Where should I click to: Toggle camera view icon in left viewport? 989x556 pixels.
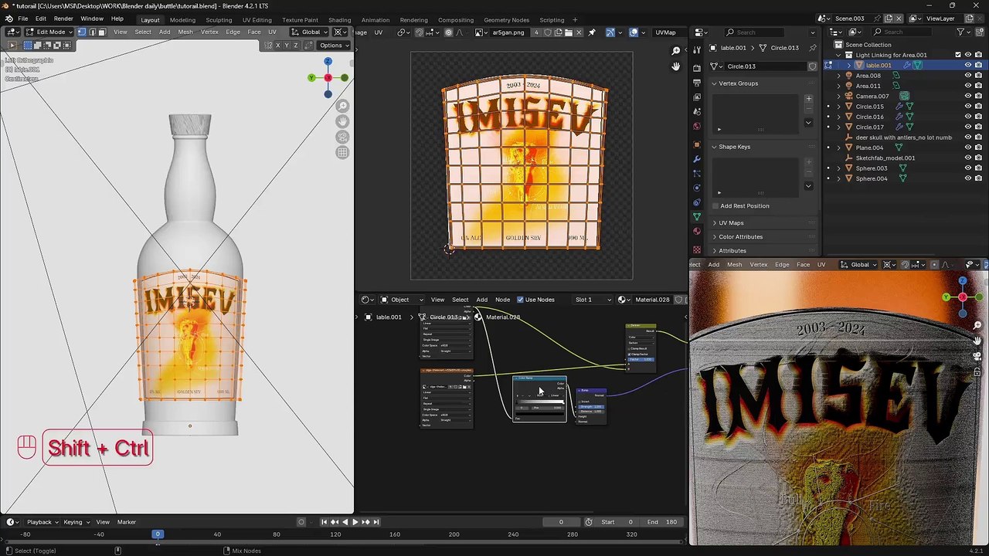coord(342,137)
